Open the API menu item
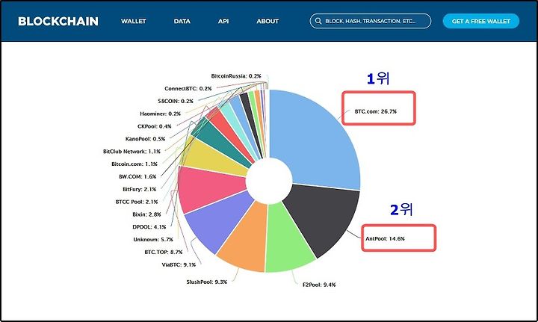538x322 pixels. 223,21
